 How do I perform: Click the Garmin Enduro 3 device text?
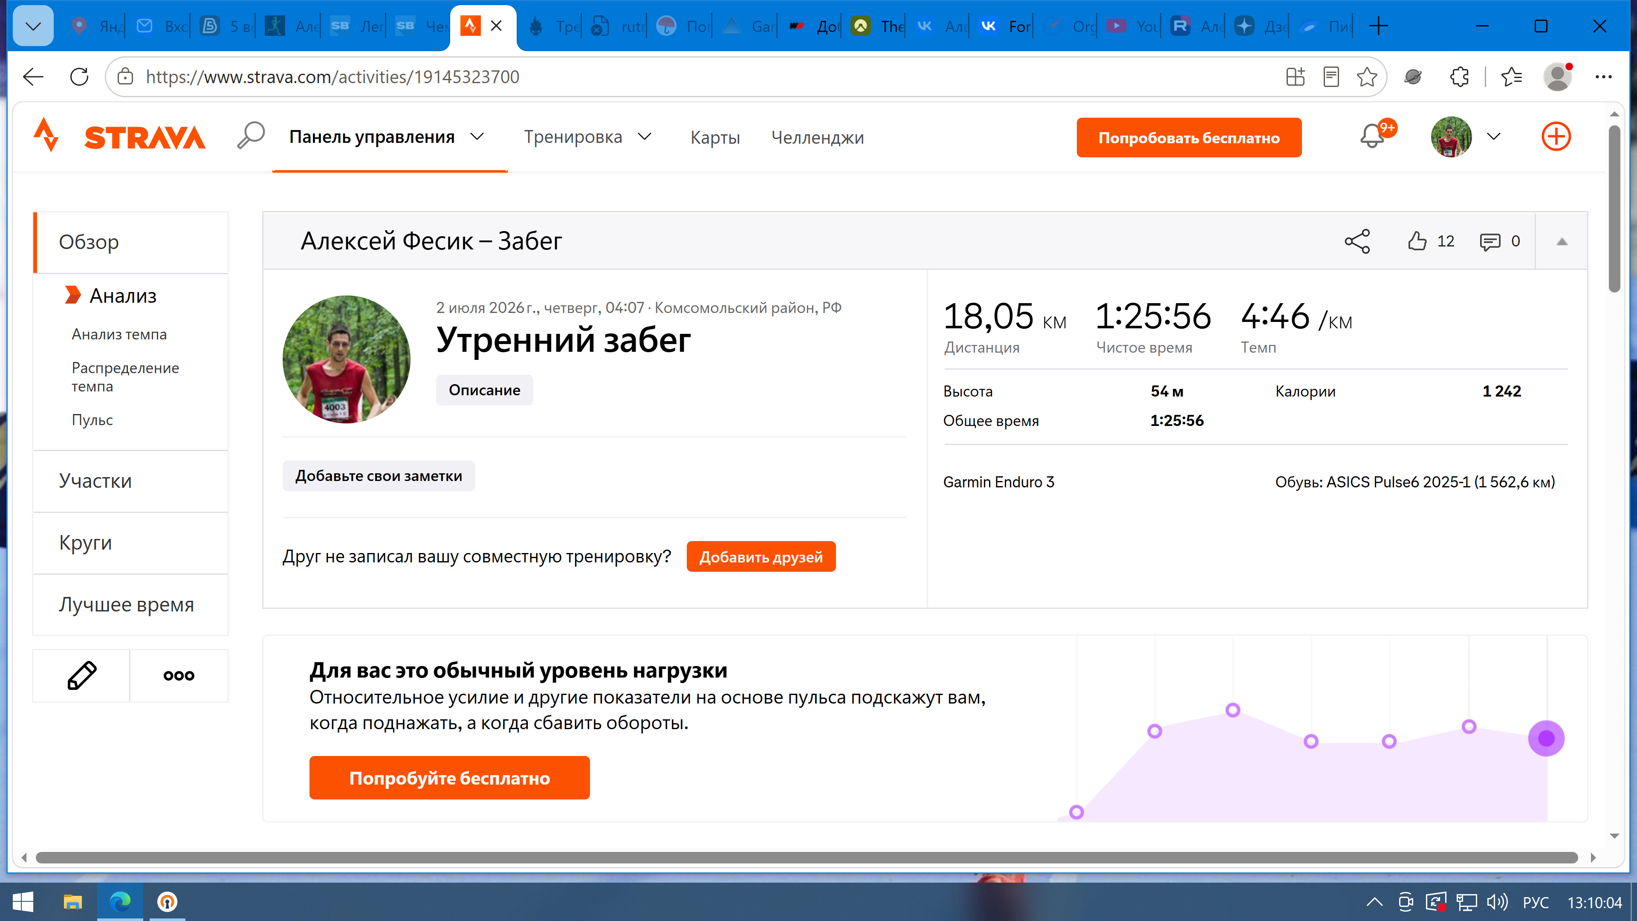pyautogui.click(x=998, y=482)
